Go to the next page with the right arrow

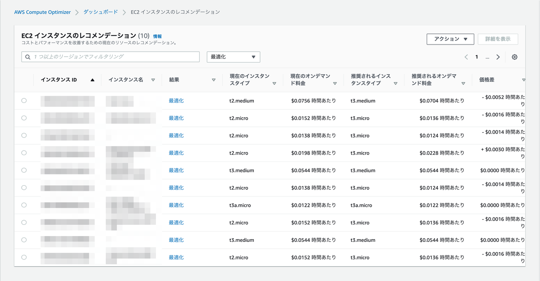click(498, 57)
